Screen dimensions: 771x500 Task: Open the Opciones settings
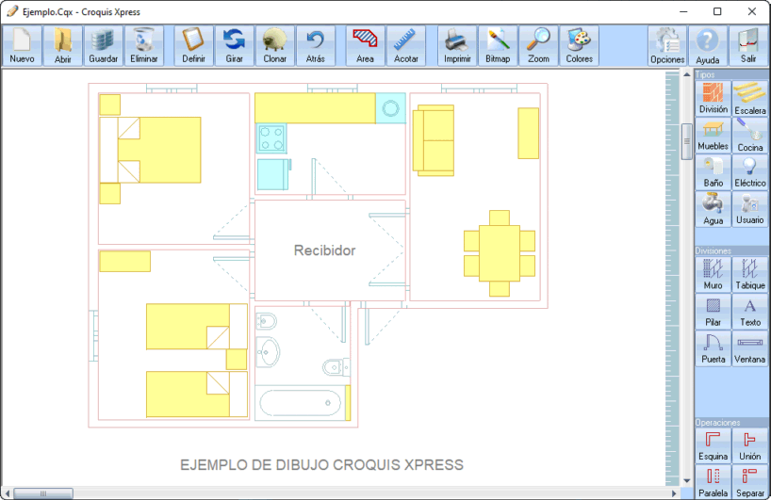pyautogui.click(x=667, y=45)
